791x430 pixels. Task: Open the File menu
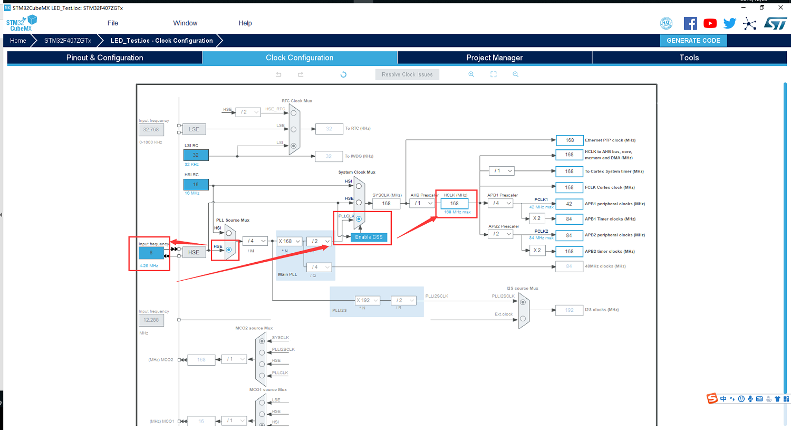point(113,23)
